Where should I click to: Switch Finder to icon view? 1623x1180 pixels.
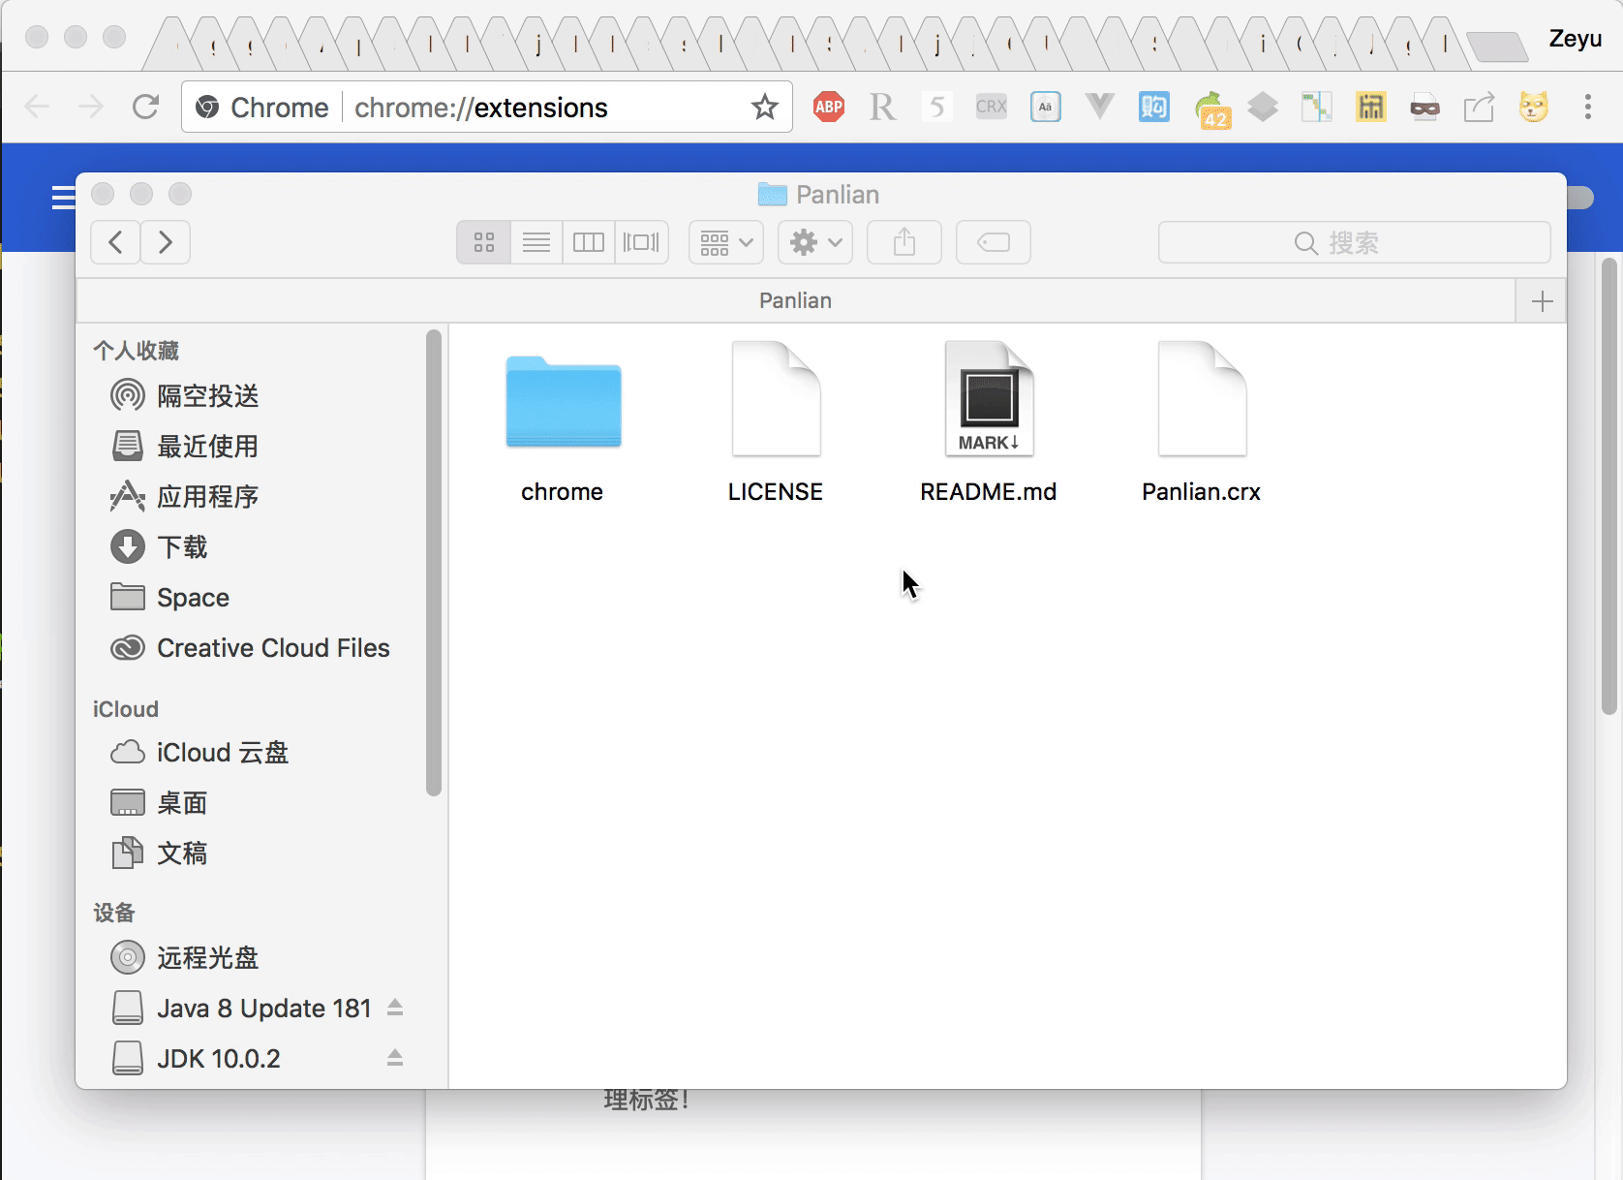coord(484,242)
